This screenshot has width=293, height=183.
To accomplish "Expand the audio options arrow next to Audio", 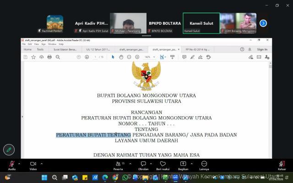I will coord(19,163).
